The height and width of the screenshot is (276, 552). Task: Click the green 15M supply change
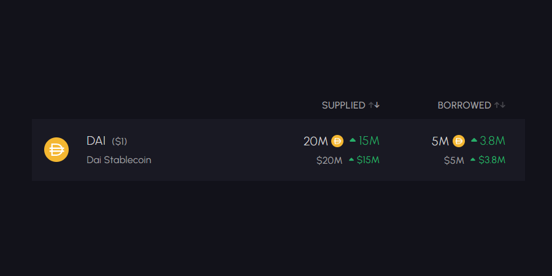369,141
